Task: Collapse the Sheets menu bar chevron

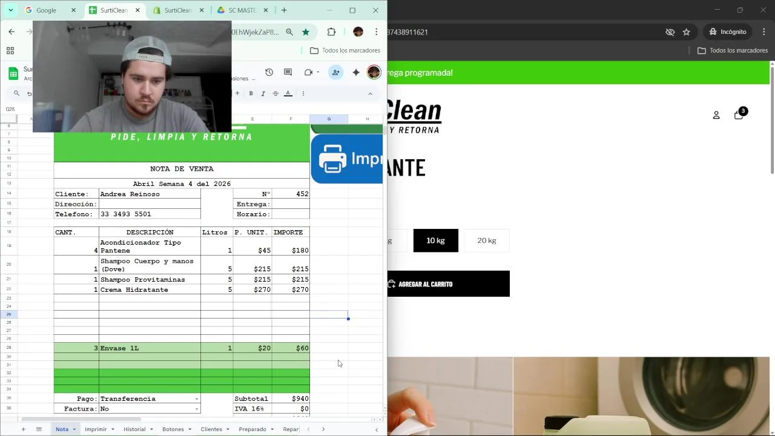Action: click(x=370, y=93)
